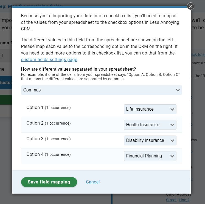205x204 pixels.
Task: Select the Line 2 address link
Action: [x=184, y=200]
